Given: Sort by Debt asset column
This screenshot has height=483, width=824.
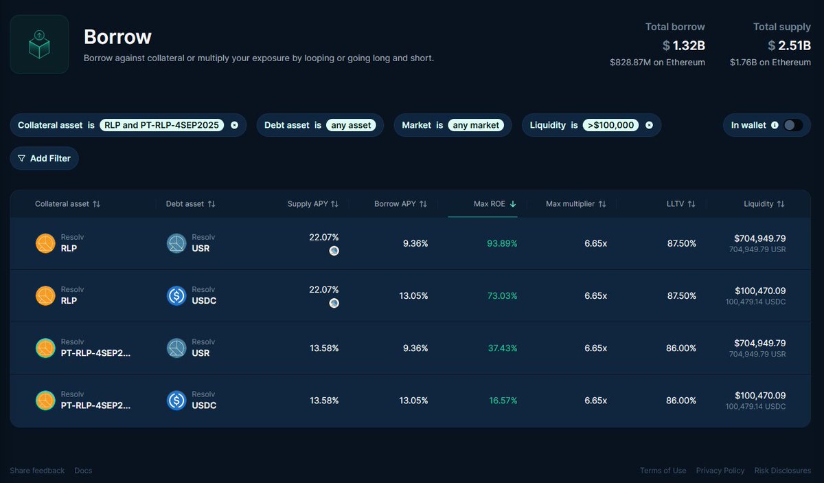Looking at the screenshot, I should pos(190,204).
